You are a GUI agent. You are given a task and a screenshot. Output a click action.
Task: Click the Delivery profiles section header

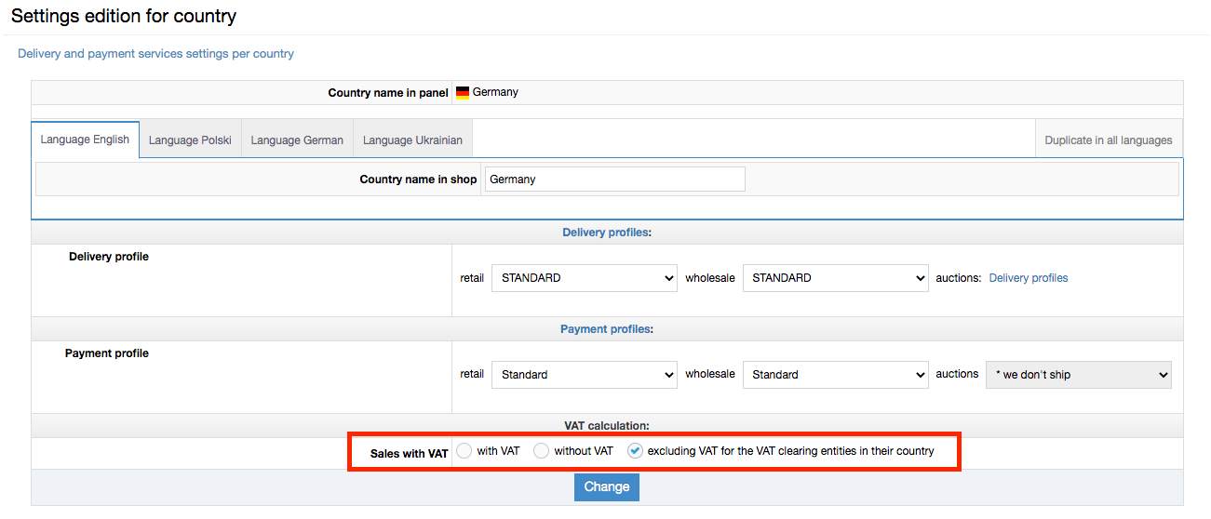coord(606,233)
